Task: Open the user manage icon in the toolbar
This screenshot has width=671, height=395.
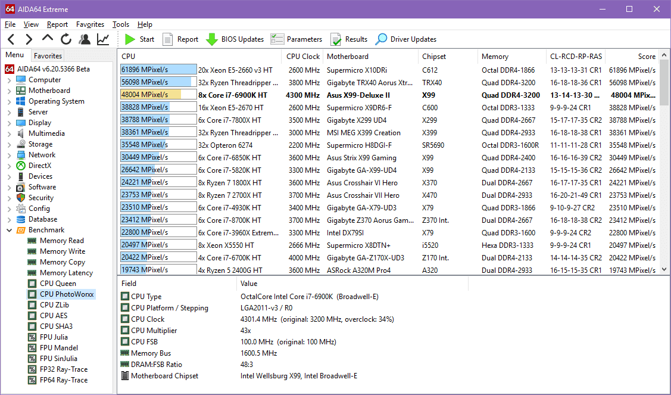Action: click(x=85, y=39)
